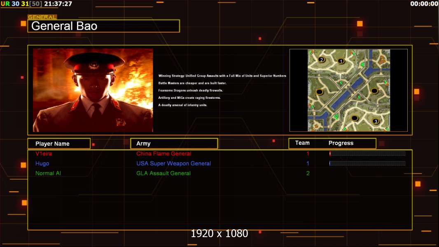This screenshot has height=247, width=439.
Task: Click USA Super Weapon General army text
Action: [174, 163]
